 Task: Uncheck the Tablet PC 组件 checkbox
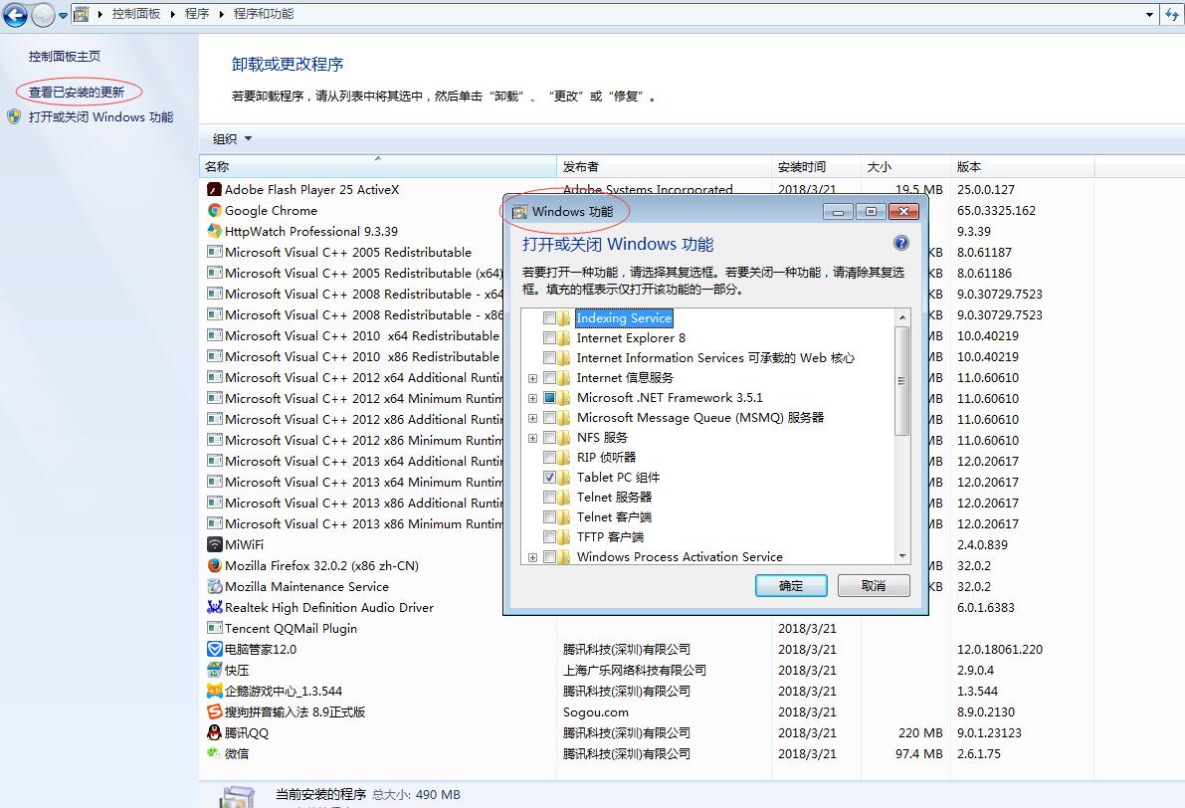pos(549,478)
